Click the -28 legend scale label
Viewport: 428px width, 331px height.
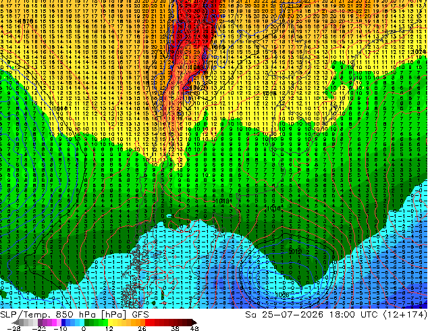coord(14,328)
